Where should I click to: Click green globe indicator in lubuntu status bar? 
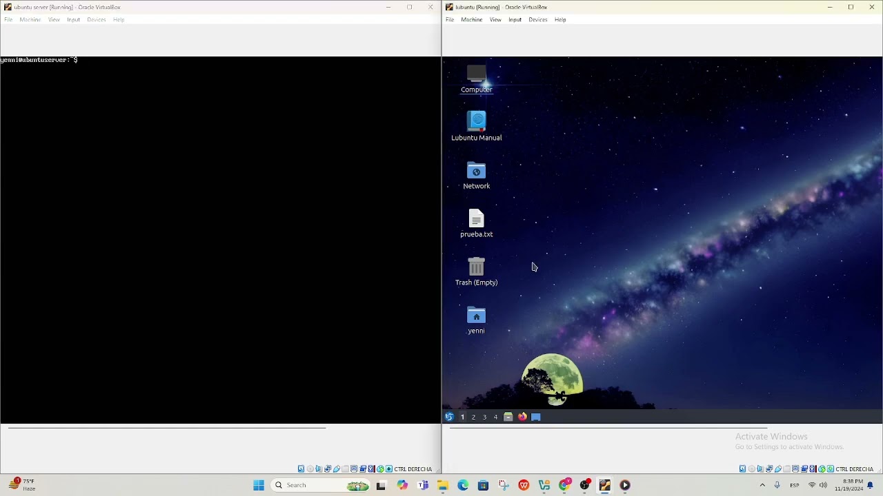pos(822,469)
